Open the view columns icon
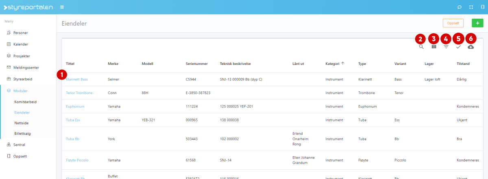488x179 pixels. 434,47
